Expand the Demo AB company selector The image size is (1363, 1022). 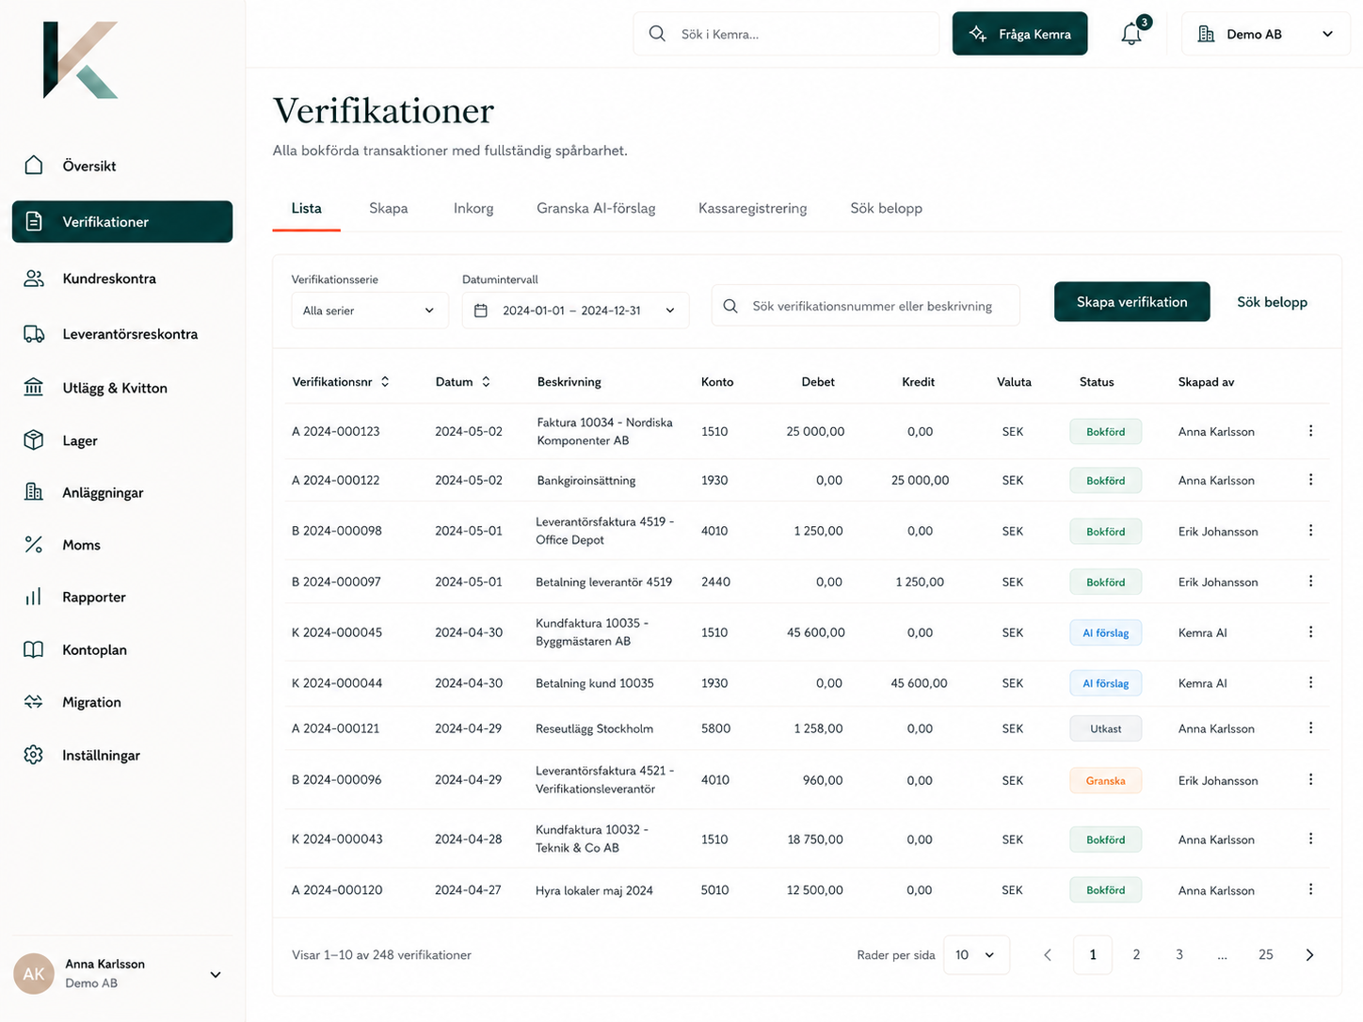[1265, 34]
